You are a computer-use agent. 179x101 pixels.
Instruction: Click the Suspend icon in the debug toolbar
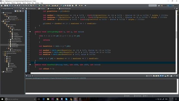(x=17, y=6)
